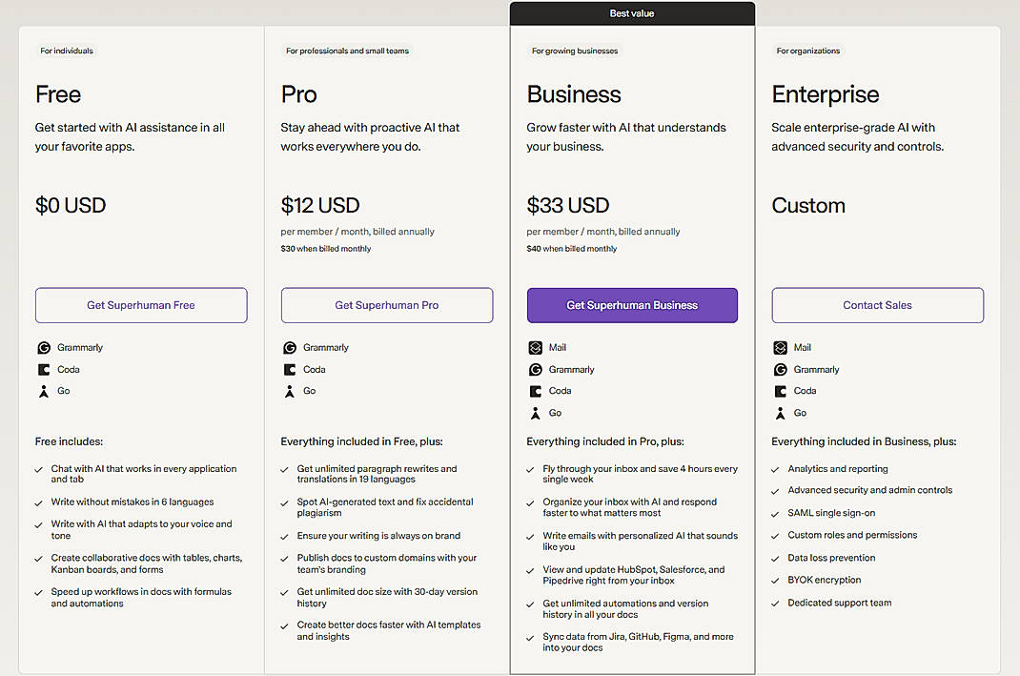Click the checkmark beside 'Write without mistakes in 6 languages'
Screen dimensions: 1020x676
39,502
